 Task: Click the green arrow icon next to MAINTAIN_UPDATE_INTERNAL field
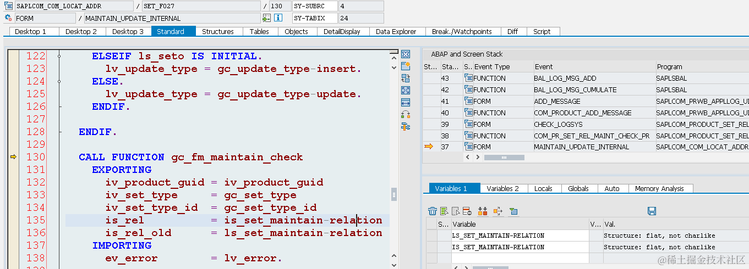tap(266, 18)
